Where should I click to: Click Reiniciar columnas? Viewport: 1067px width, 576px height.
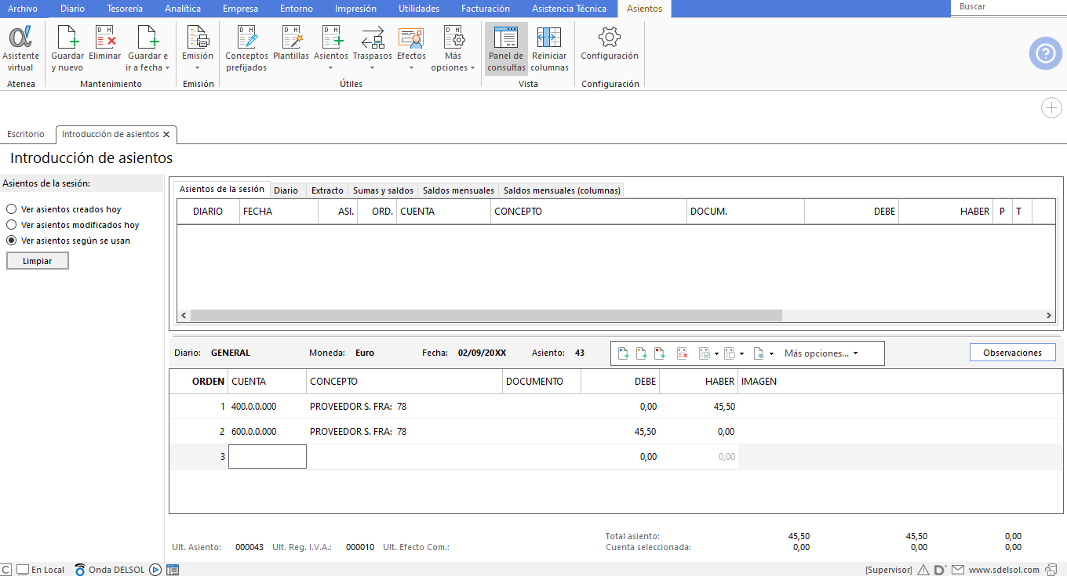(549, 49)
